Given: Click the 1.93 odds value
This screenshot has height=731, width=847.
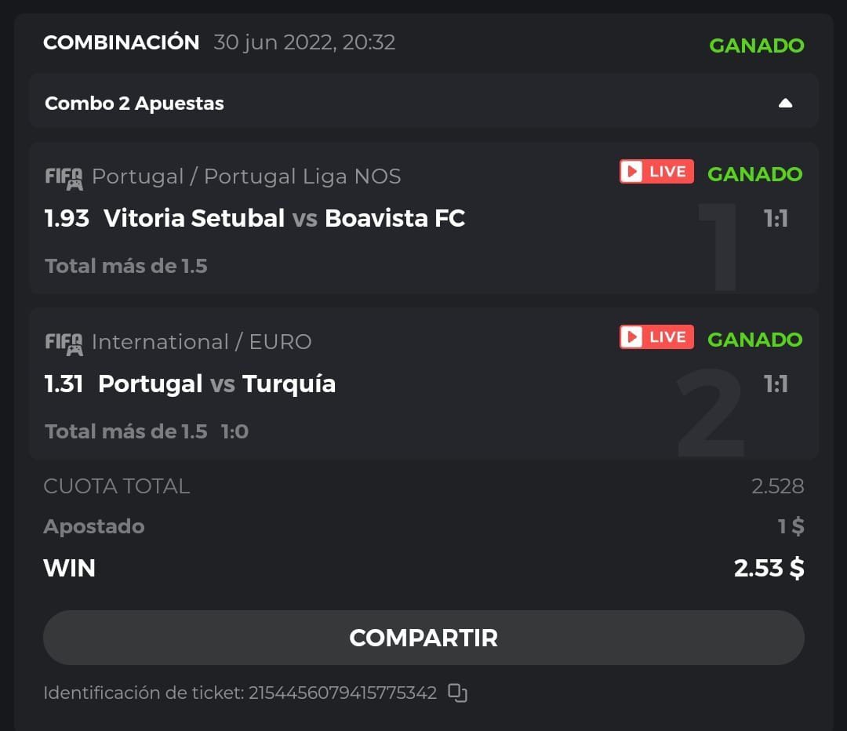Looking at the screenshot, I should point(67,218).
